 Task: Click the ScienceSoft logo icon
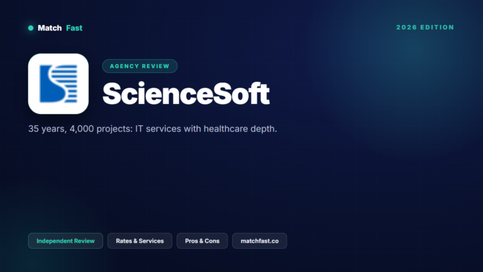tap(58, 84)
